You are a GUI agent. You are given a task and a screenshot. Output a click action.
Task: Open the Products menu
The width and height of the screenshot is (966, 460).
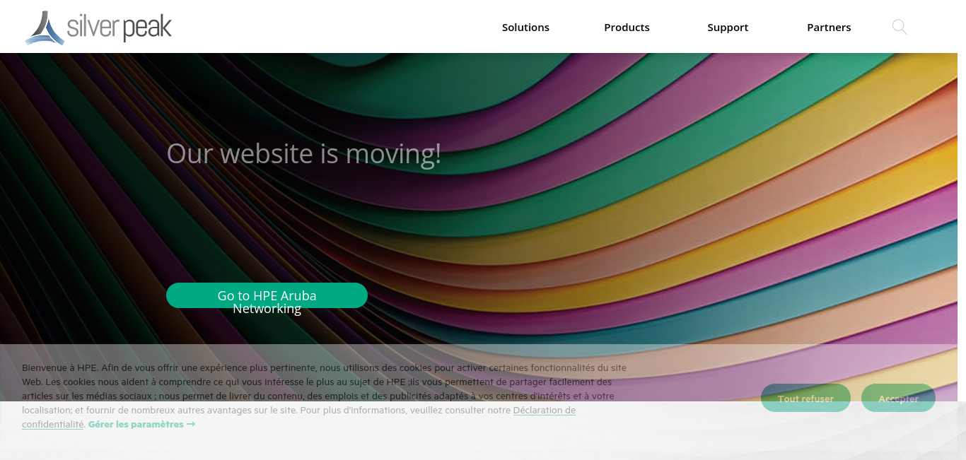coord(627,28)
